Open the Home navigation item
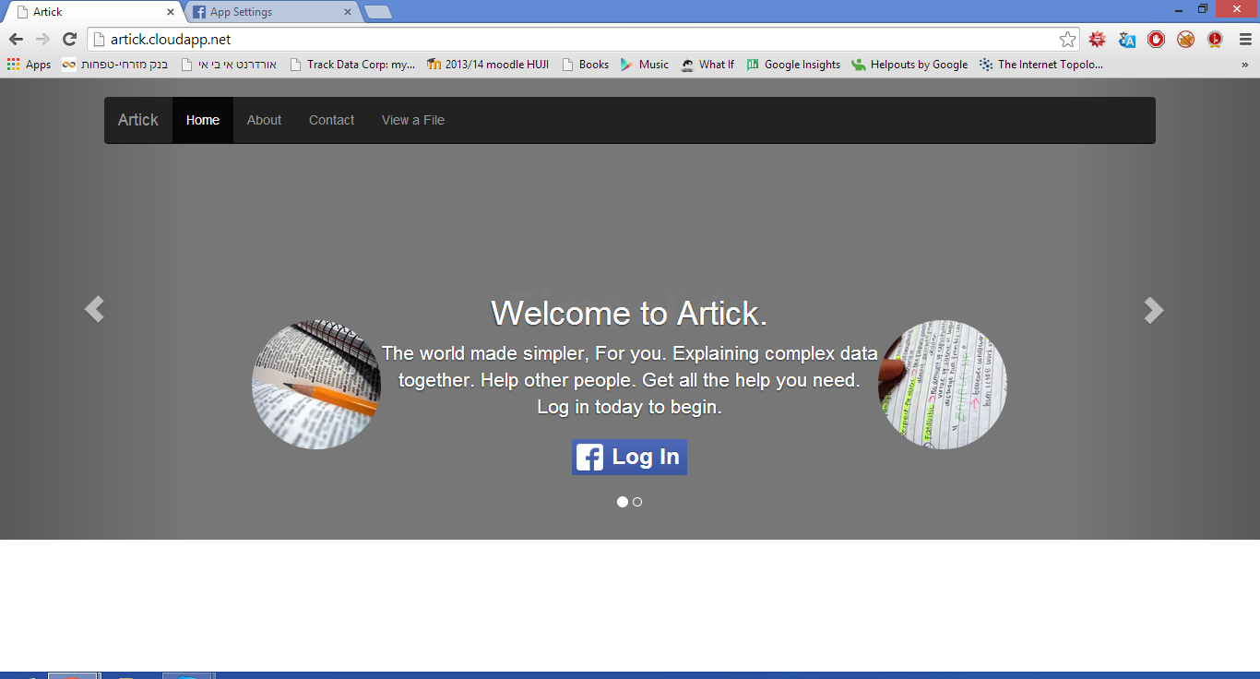The height and width of the screenshot is (679, 1260). click(203, 120)
